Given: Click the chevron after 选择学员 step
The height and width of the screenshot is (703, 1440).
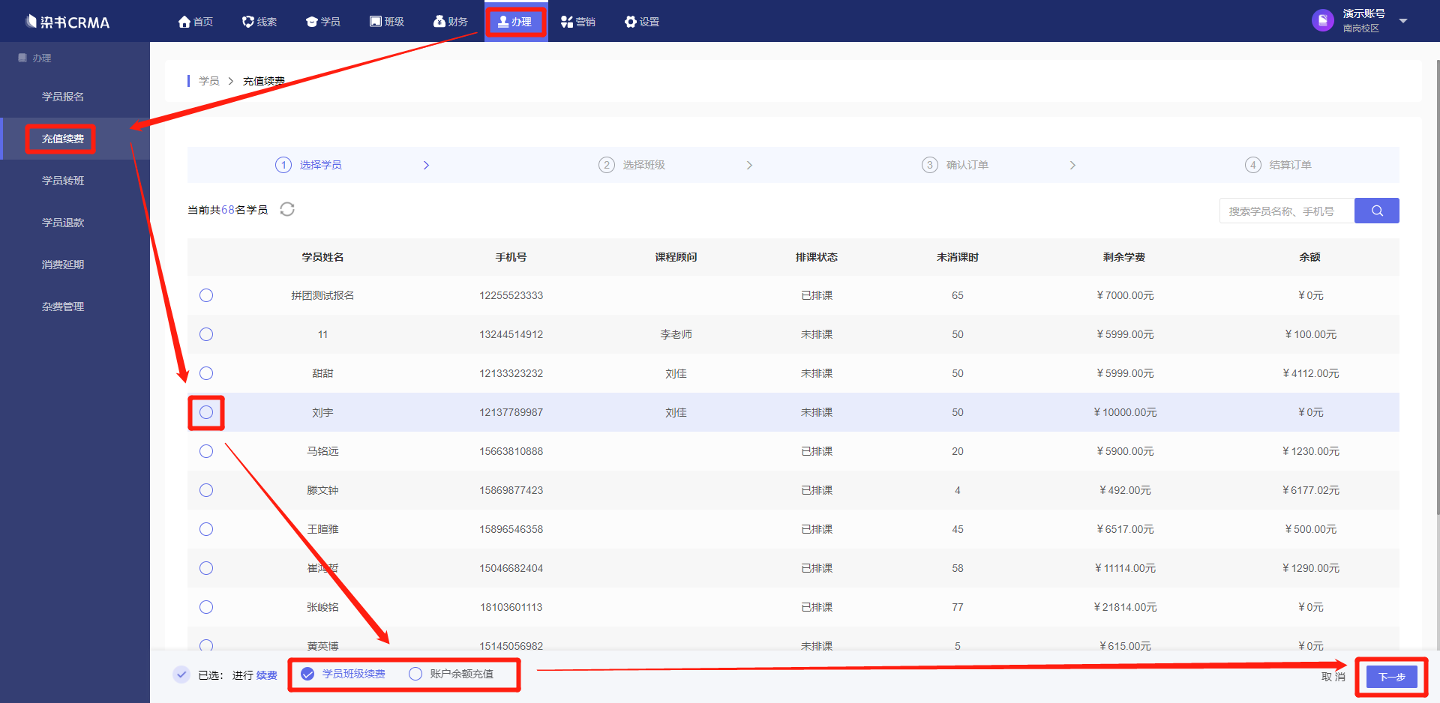Looking at the screenshot, I should tap(426, 165).
